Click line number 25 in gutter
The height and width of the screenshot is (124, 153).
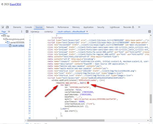click(x=29, y=85)
